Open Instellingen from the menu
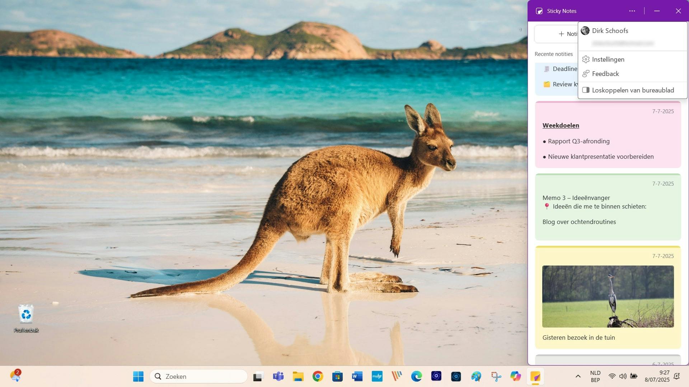This screenshot has width=689, height=387. [608, 59]
